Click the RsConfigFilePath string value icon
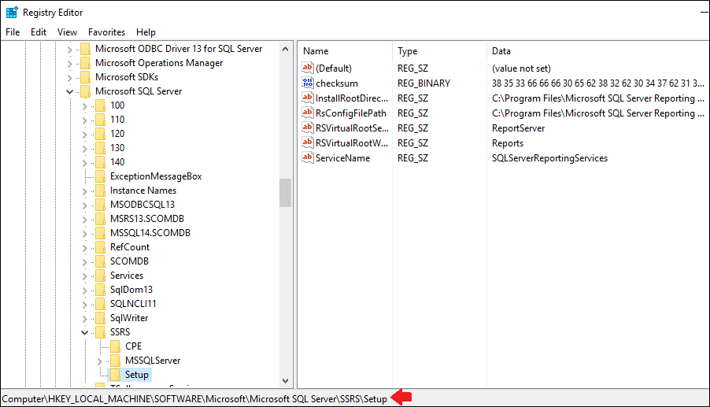 coord(308,113)
